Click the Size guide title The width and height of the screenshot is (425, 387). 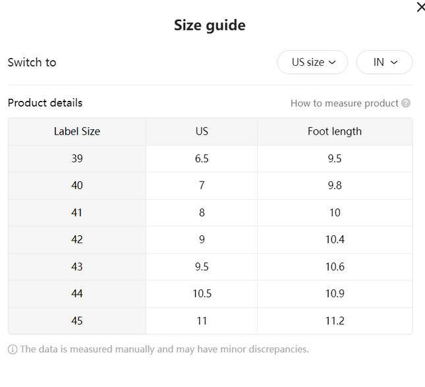click(x=210, y=26)
